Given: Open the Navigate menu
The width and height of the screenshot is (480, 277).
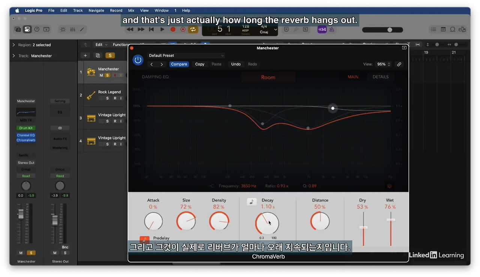Looking at the screenshot, I should 96,10.
